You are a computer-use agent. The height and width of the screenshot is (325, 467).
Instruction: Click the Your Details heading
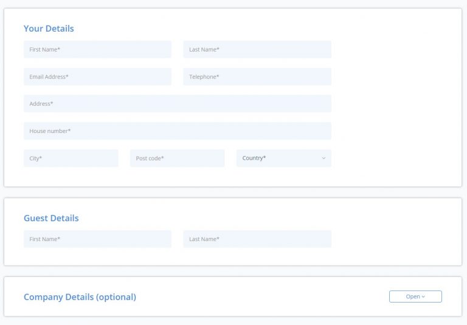pos(49,29)
